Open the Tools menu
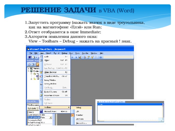175x131 pixels. click(x=77, y=53)
